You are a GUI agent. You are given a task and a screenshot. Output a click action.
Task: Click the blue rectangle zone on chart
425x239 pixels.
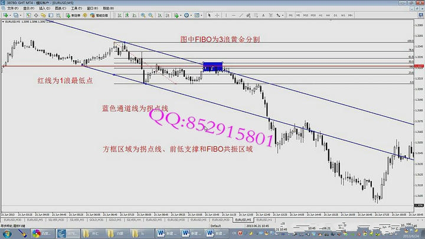point(212,67)
